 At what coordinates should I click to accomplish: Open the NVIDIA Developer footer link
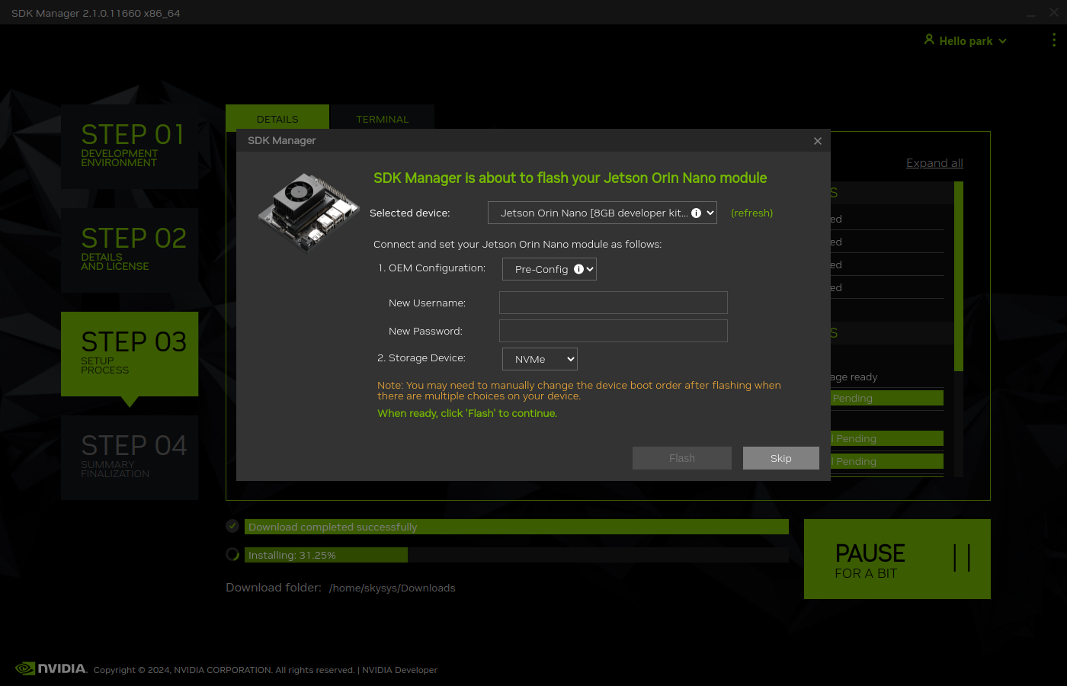click(x=399, y=670)
